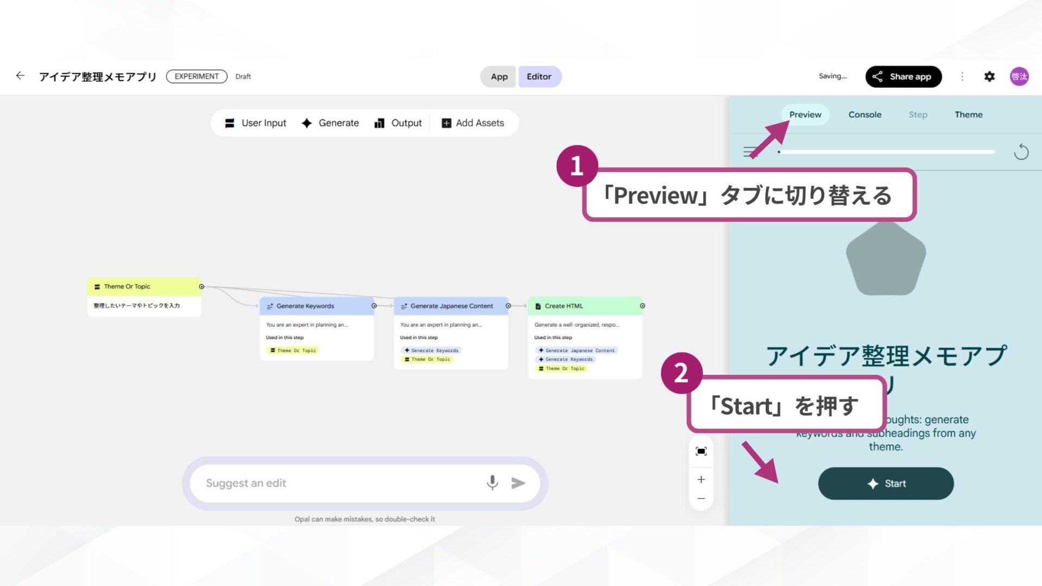The height and width of the screenshot is (586, 1042).
Task: Open settings via the gear icon
Action: [989, 76]
